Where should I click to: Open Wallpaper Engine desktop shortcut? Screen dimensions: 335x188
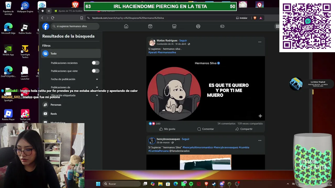pyautogui.click(x=25, y=7)
